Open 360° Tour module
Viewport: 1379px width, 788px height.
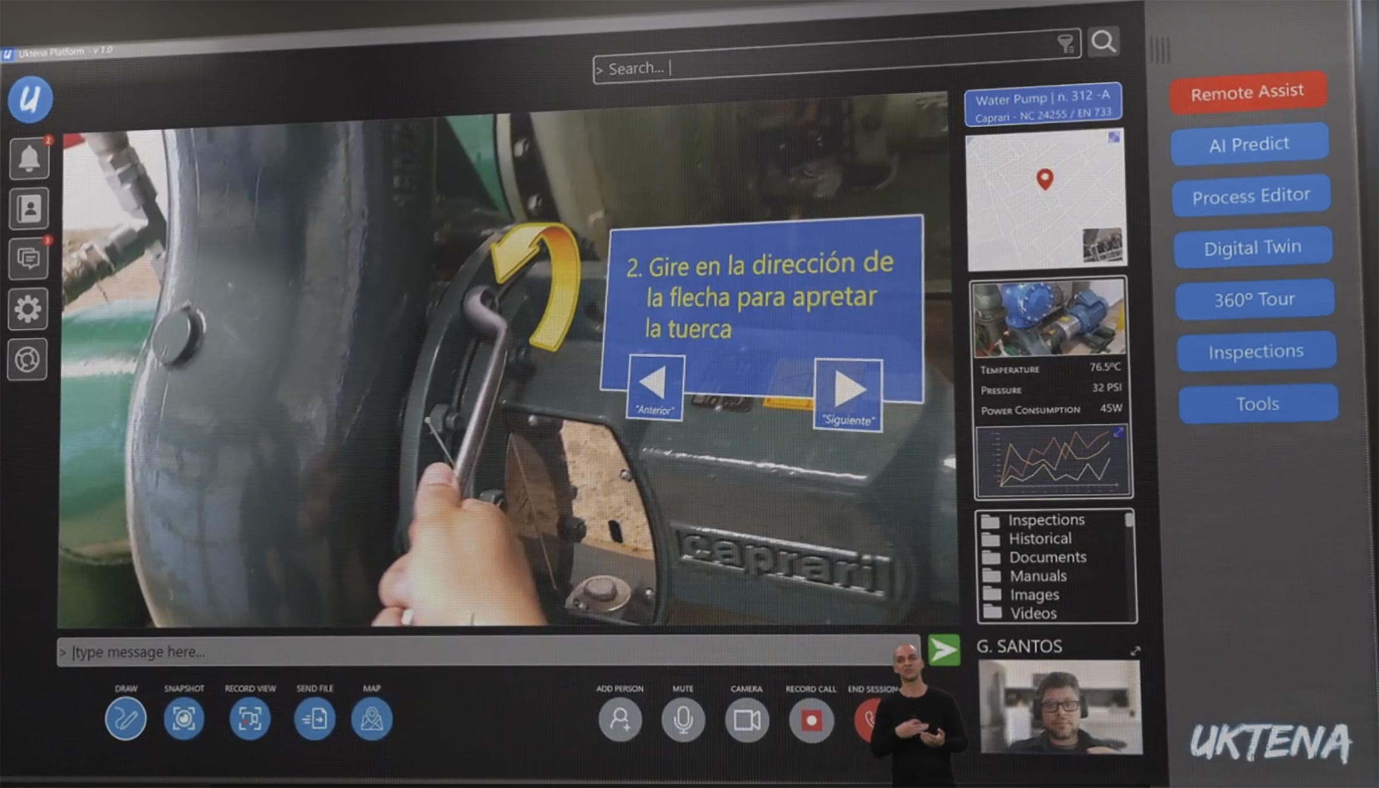pyautogui.click(x=1255, y=300)
